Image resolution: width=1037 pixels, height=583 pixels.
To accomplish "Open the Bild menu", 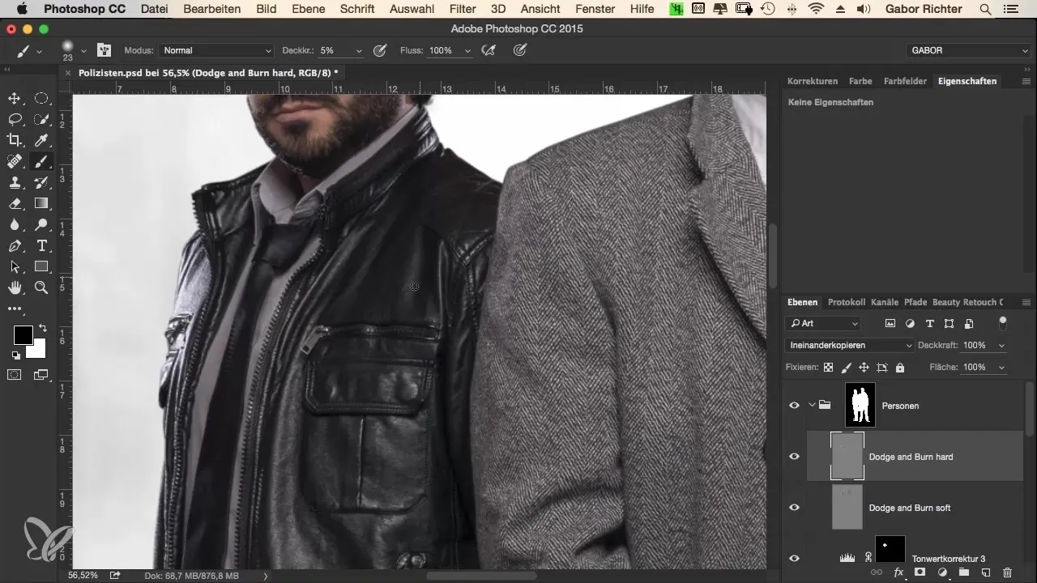I will 266,9.
